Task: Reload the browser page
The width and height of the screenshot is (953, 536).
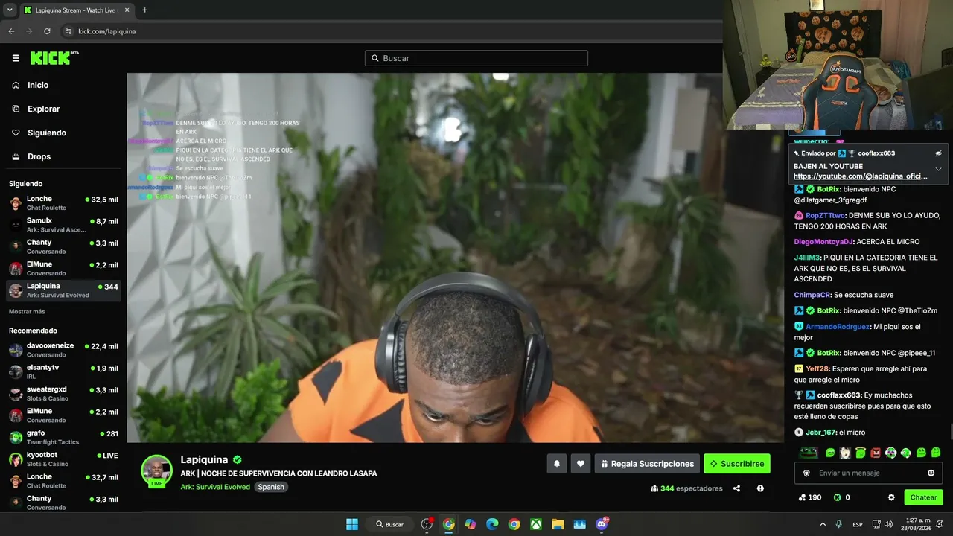Action: [x=47, y=31]
